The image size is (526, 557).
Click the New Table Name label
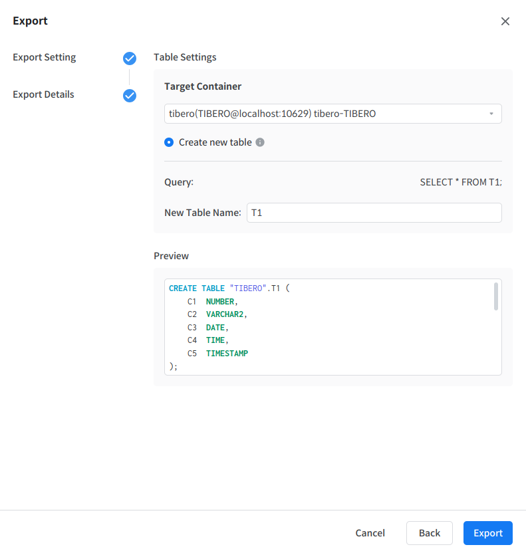point(202,213)
